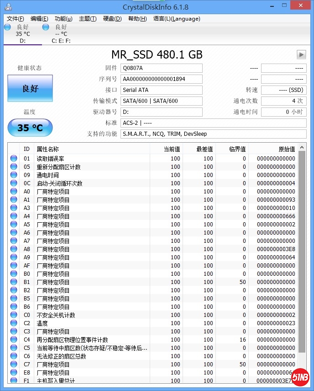
Task: Open the 硬盘(D) menu
Action: (x=112, y=19)
